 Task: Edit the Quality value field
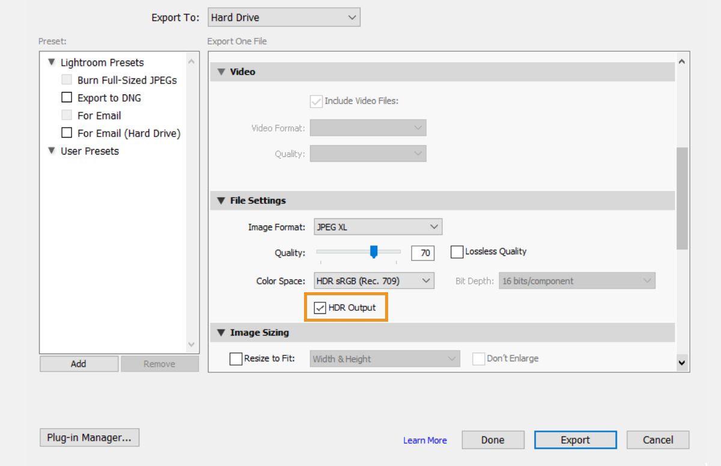coord(422,253)
